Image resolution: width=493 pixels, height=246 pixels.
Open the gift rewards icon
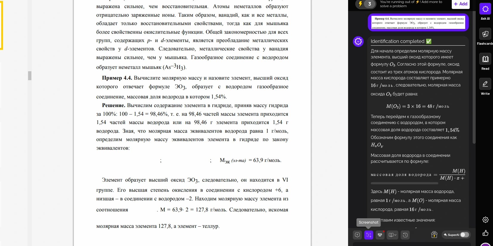pos(434,235)
